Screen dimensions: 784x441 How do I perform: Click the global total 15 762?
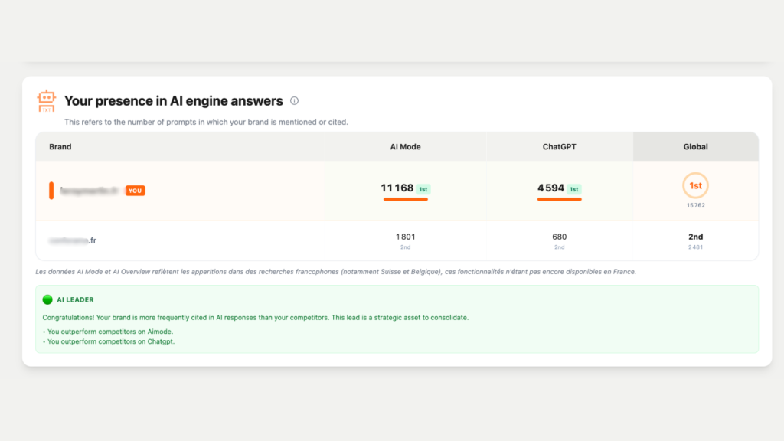coord(695,205)
